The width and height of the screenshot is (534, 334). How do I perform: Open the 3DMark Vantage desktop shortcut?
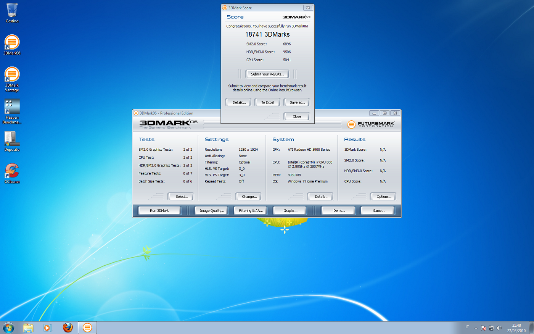point(12,75)
